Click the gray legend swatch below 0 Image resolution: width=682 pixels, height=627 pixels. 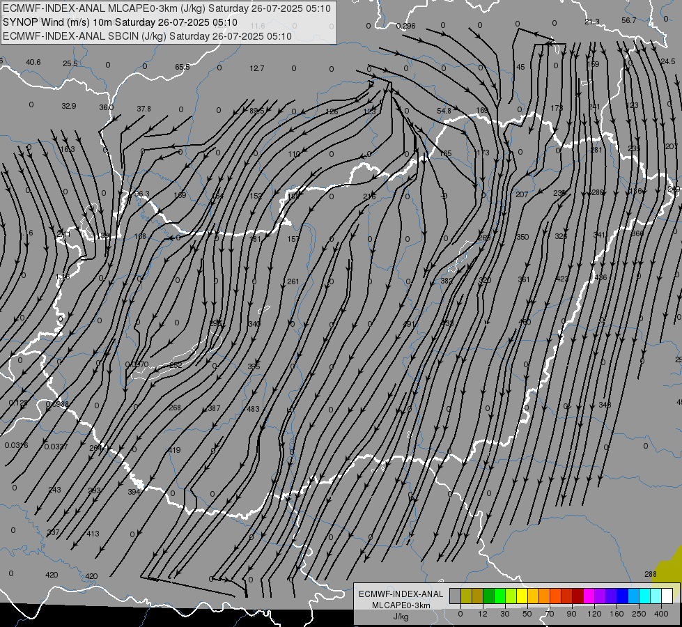coord(455,596)
